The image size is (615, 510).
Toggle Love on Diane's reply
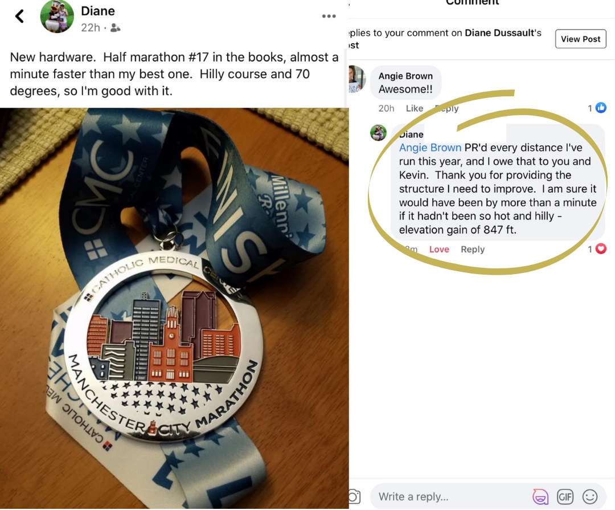tap(439, 250)
